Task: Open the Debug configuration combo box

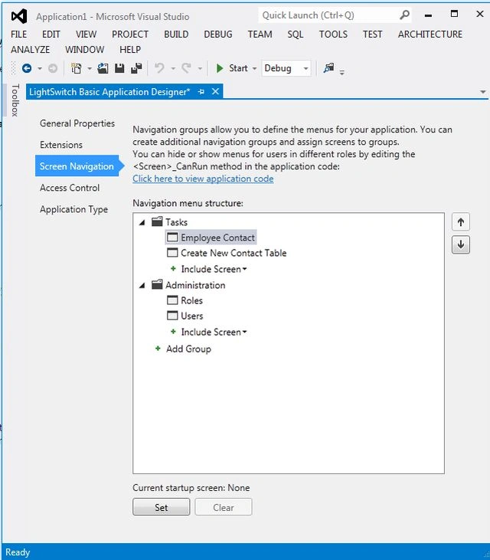Action: [x=286, y=68]
